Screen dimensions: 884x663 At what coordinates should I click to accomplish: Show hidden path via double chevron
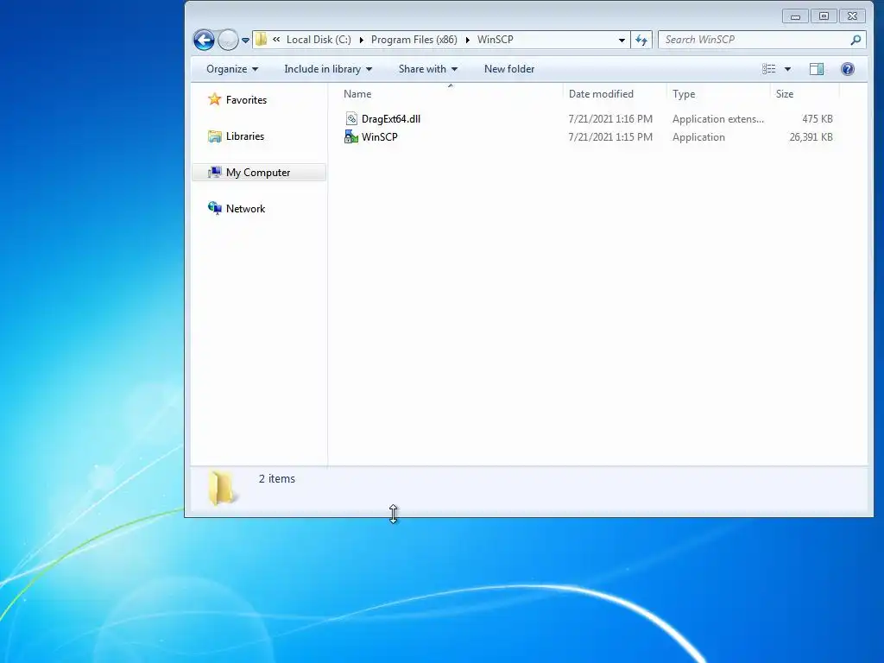click(x=276, y=40)
